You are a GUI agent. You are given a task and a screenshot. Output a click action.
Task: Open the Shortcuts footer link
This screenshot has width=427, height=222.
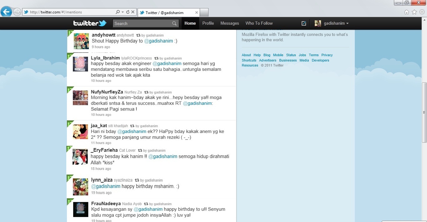(x=249, y=60)
